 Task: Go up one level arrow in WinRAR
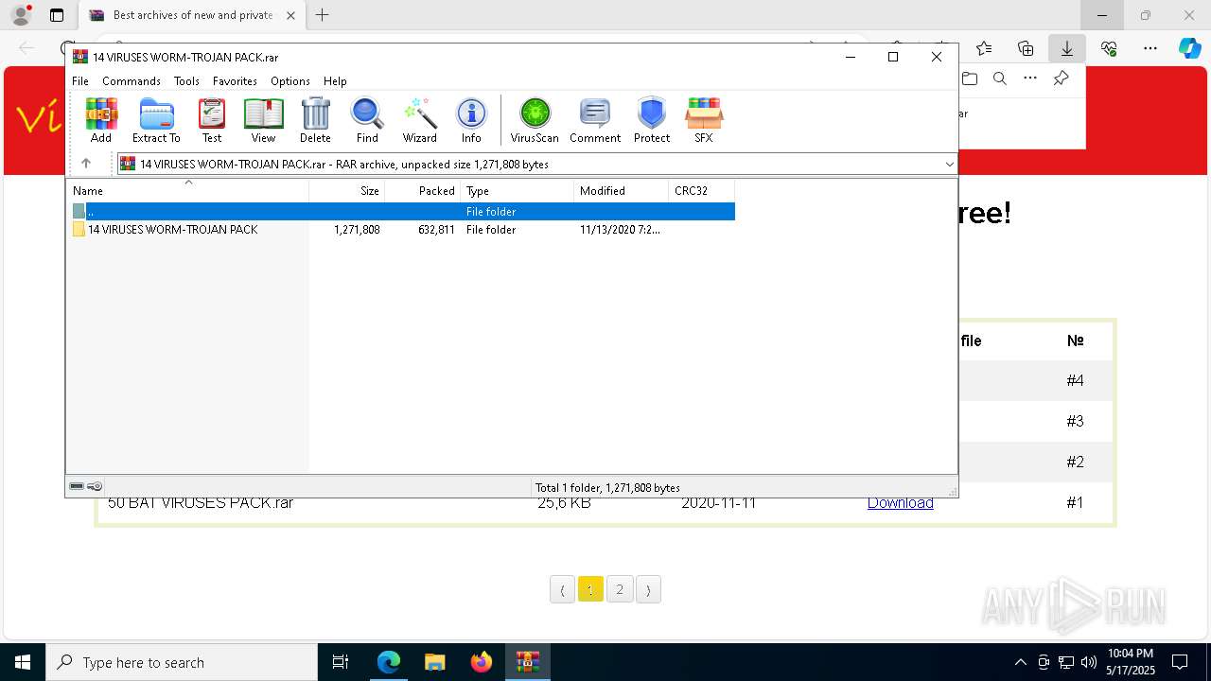click(85, 164)
